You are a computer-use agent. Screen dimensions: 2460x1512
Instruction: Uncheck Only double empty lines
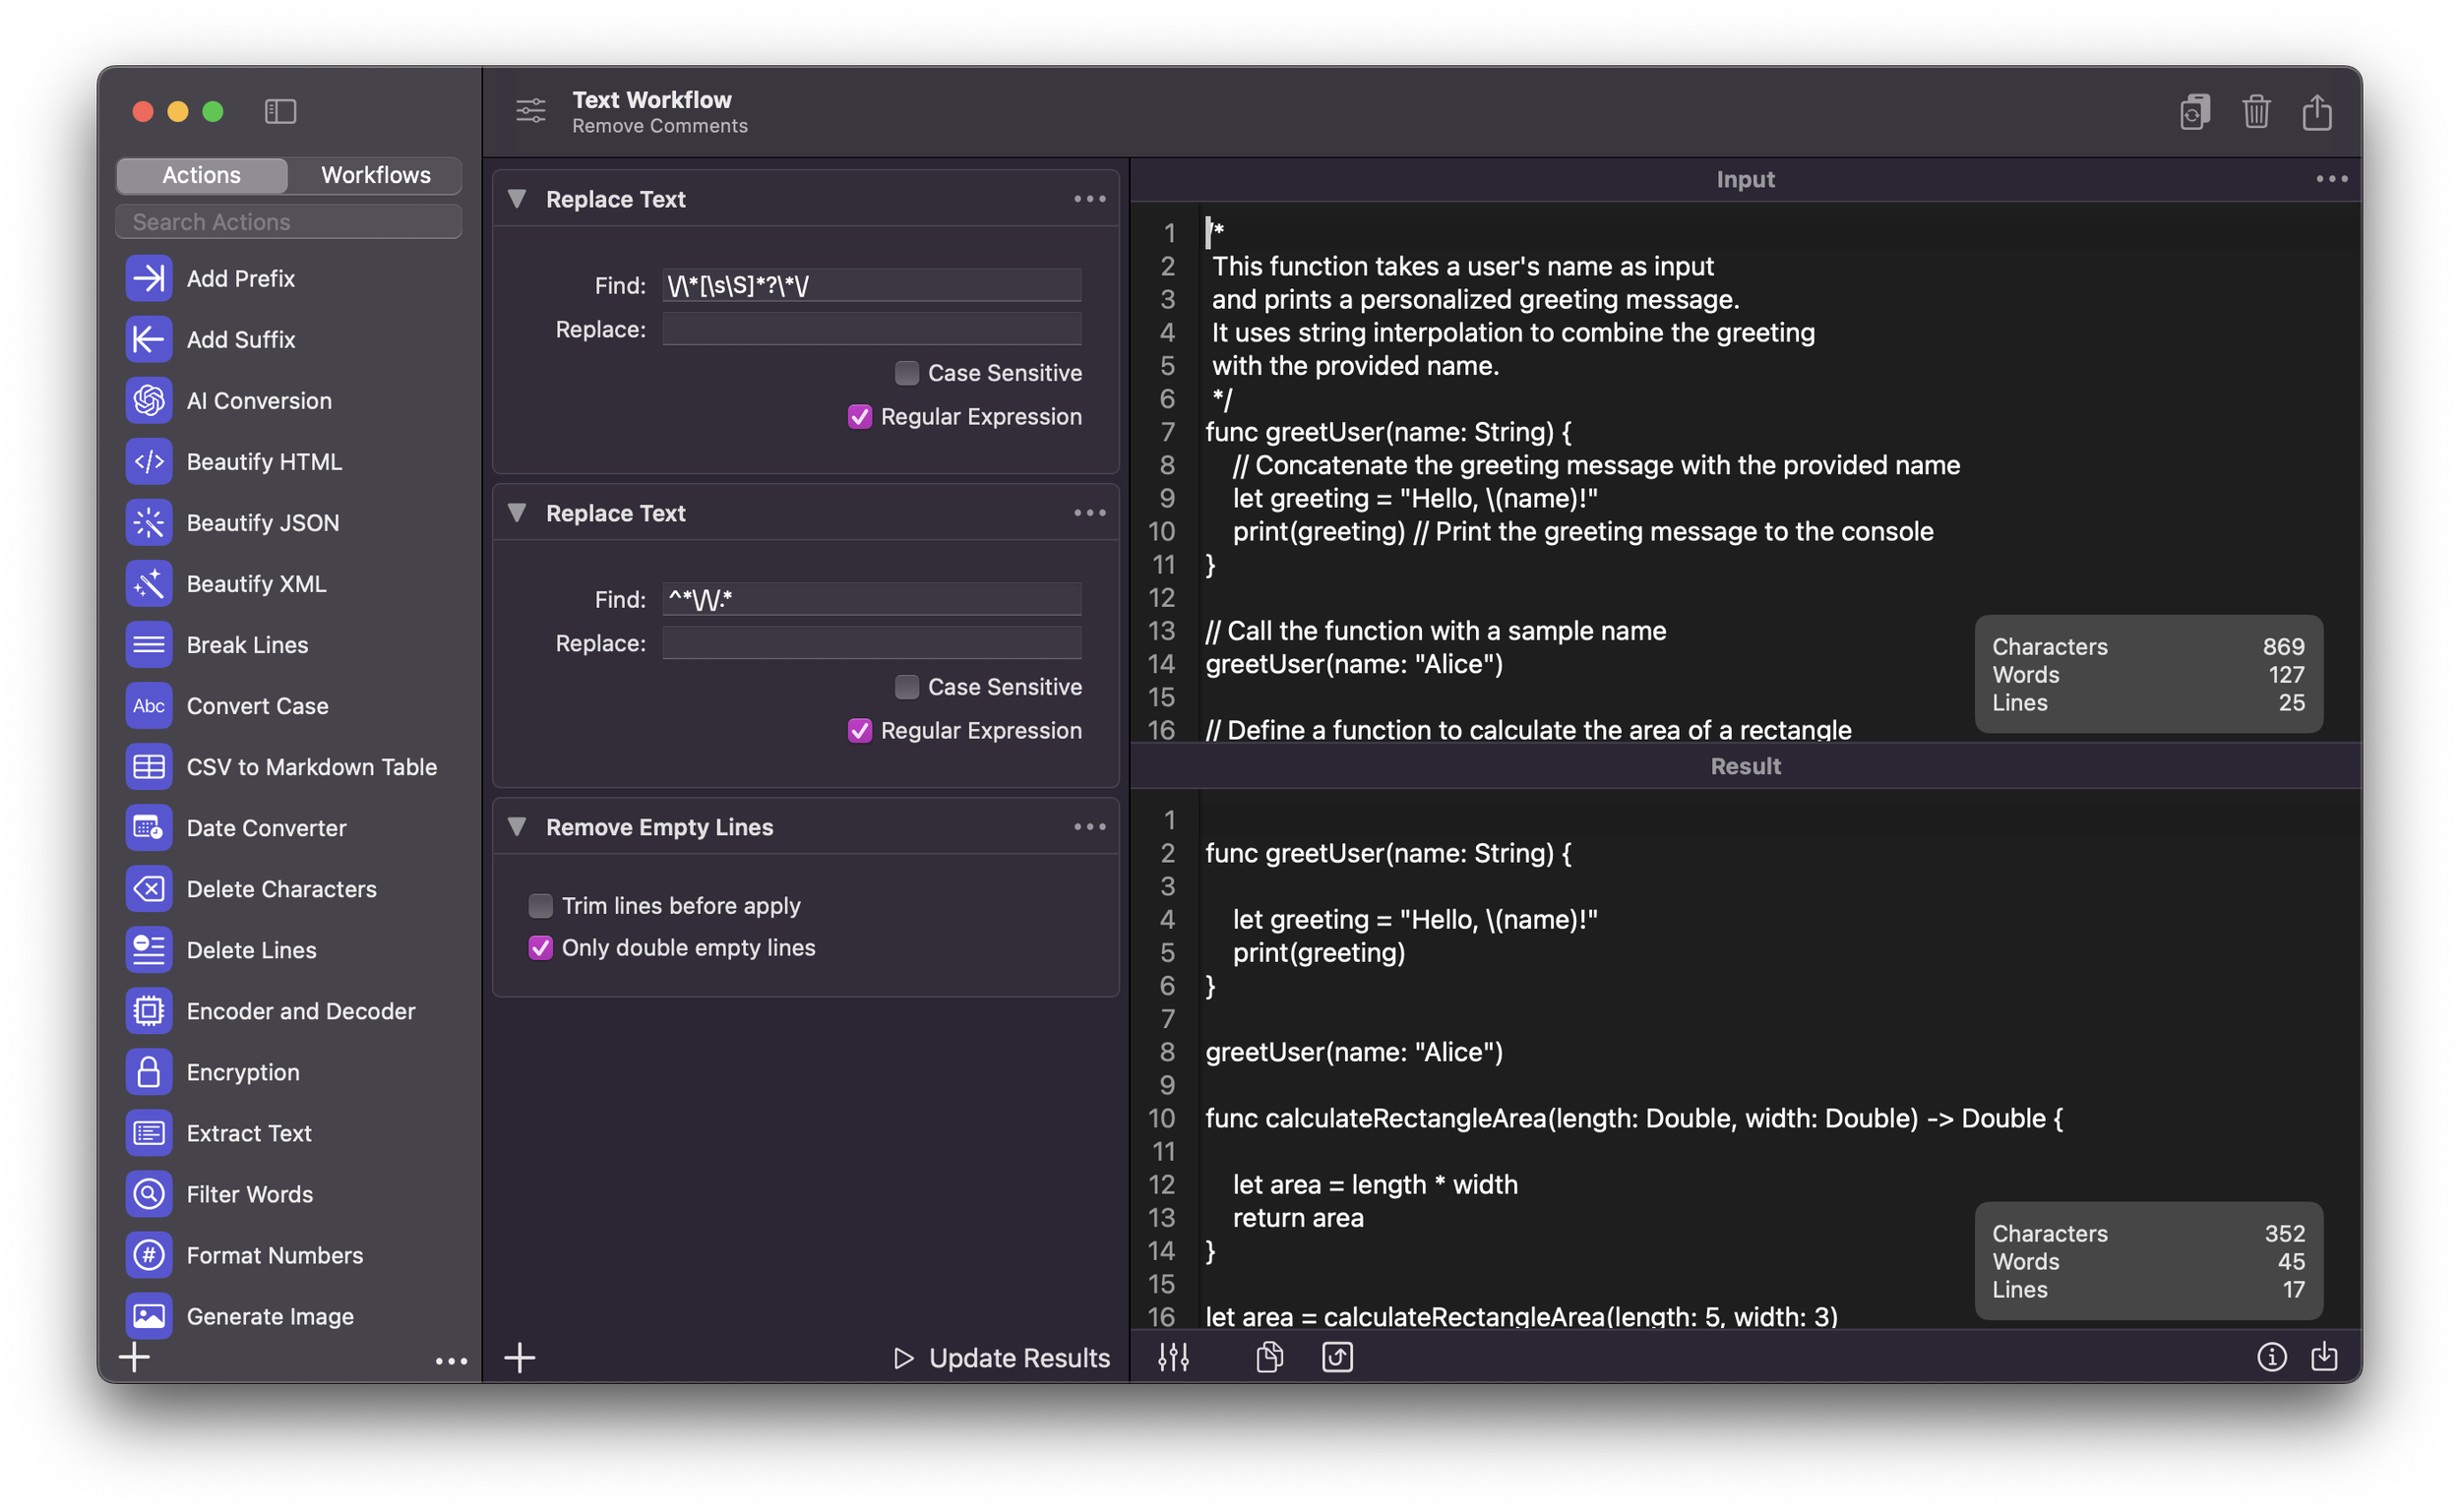(x=540, y=947)
